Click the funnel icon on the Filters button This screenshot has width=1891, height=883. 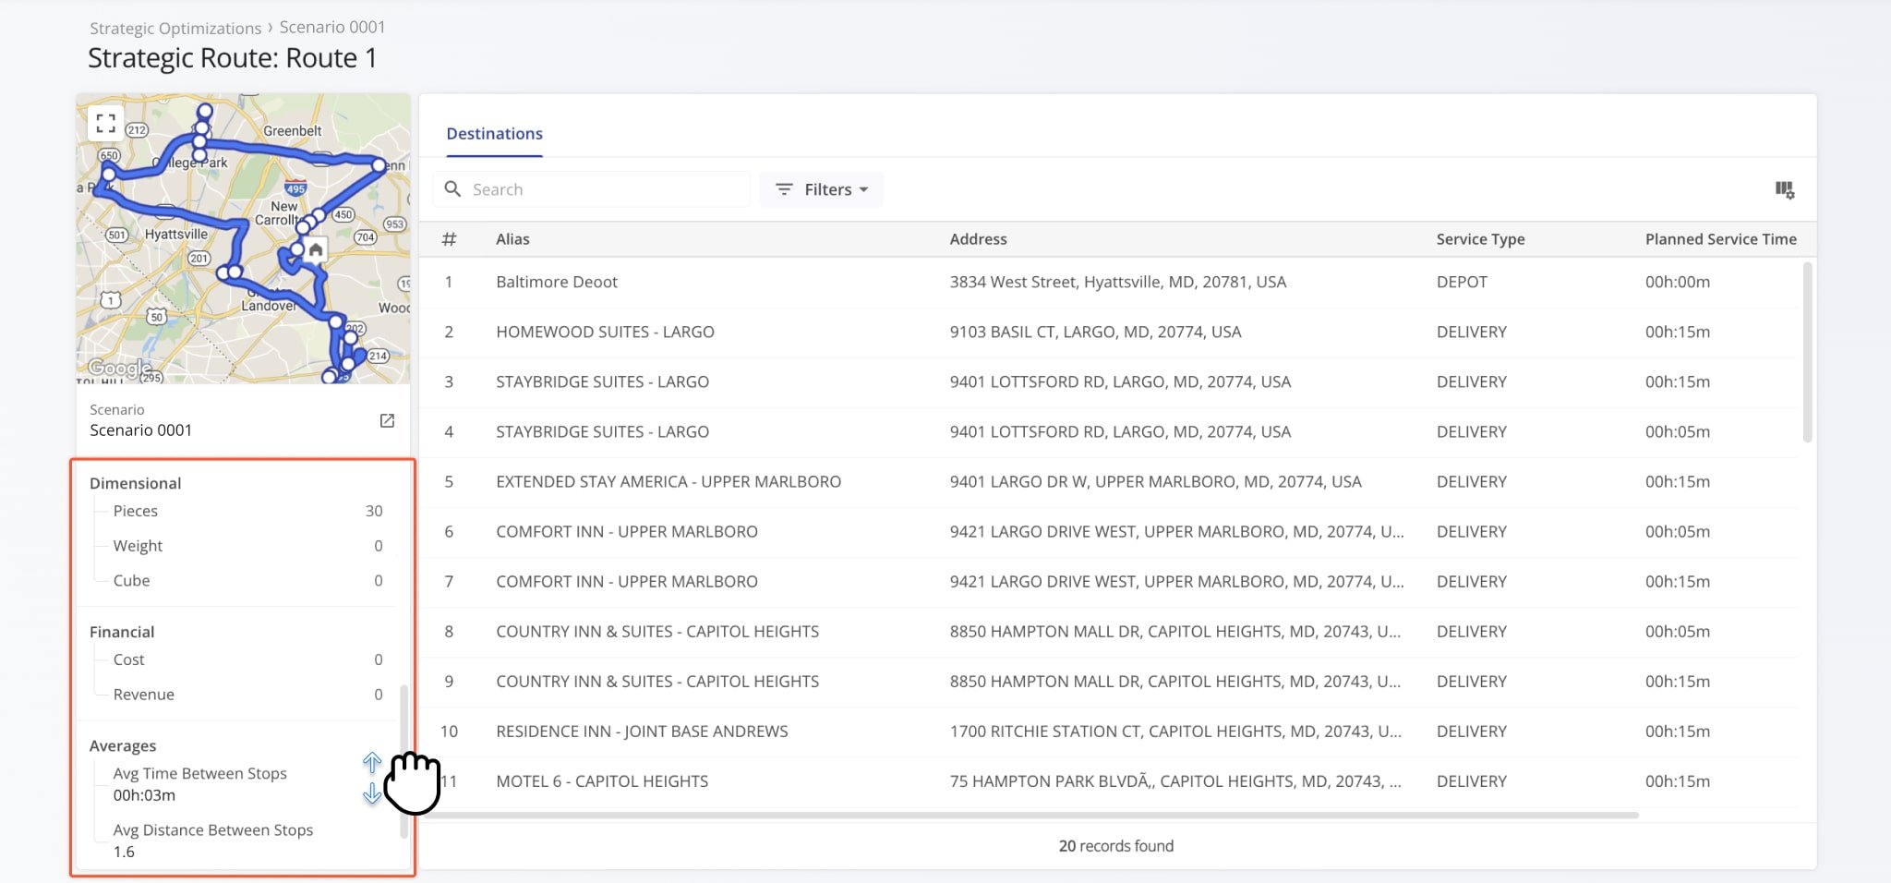tap(784, 189)
